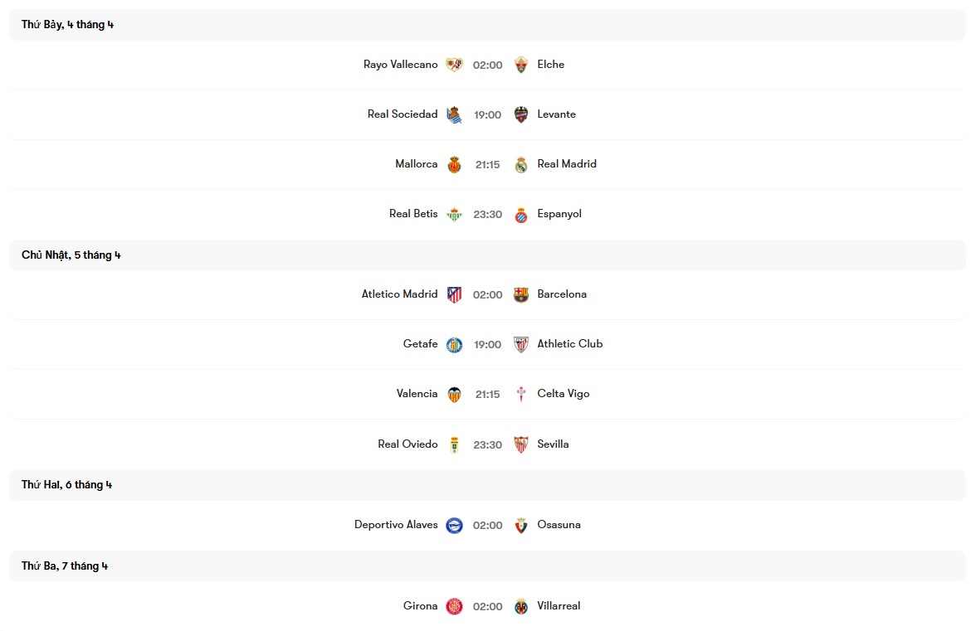This screenshot has width=971, height=631.
Task: Click the Athletic Club team name
Action: coord(570,343)
